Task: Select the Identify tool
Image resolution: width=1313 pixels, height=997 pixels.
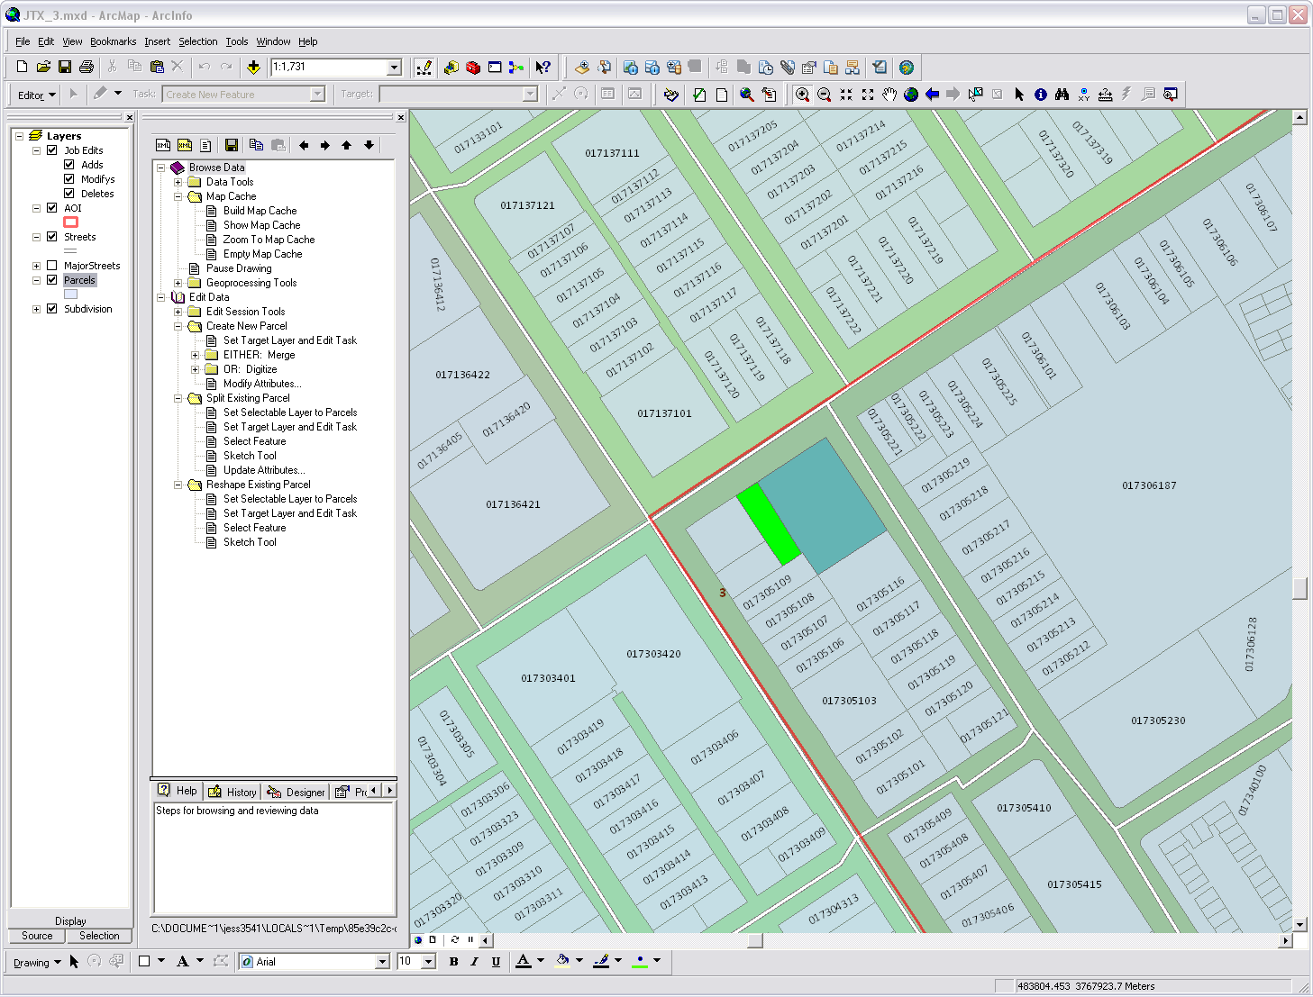Action: tap(1041, 94)
